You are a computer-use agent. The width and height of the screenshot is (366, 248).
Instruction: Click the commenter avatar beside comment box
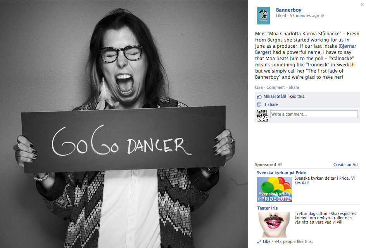(262, 116)
